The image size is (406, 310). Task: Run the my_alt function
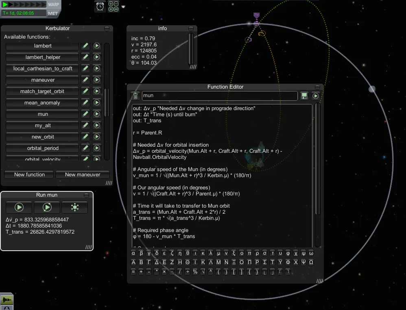96,126
